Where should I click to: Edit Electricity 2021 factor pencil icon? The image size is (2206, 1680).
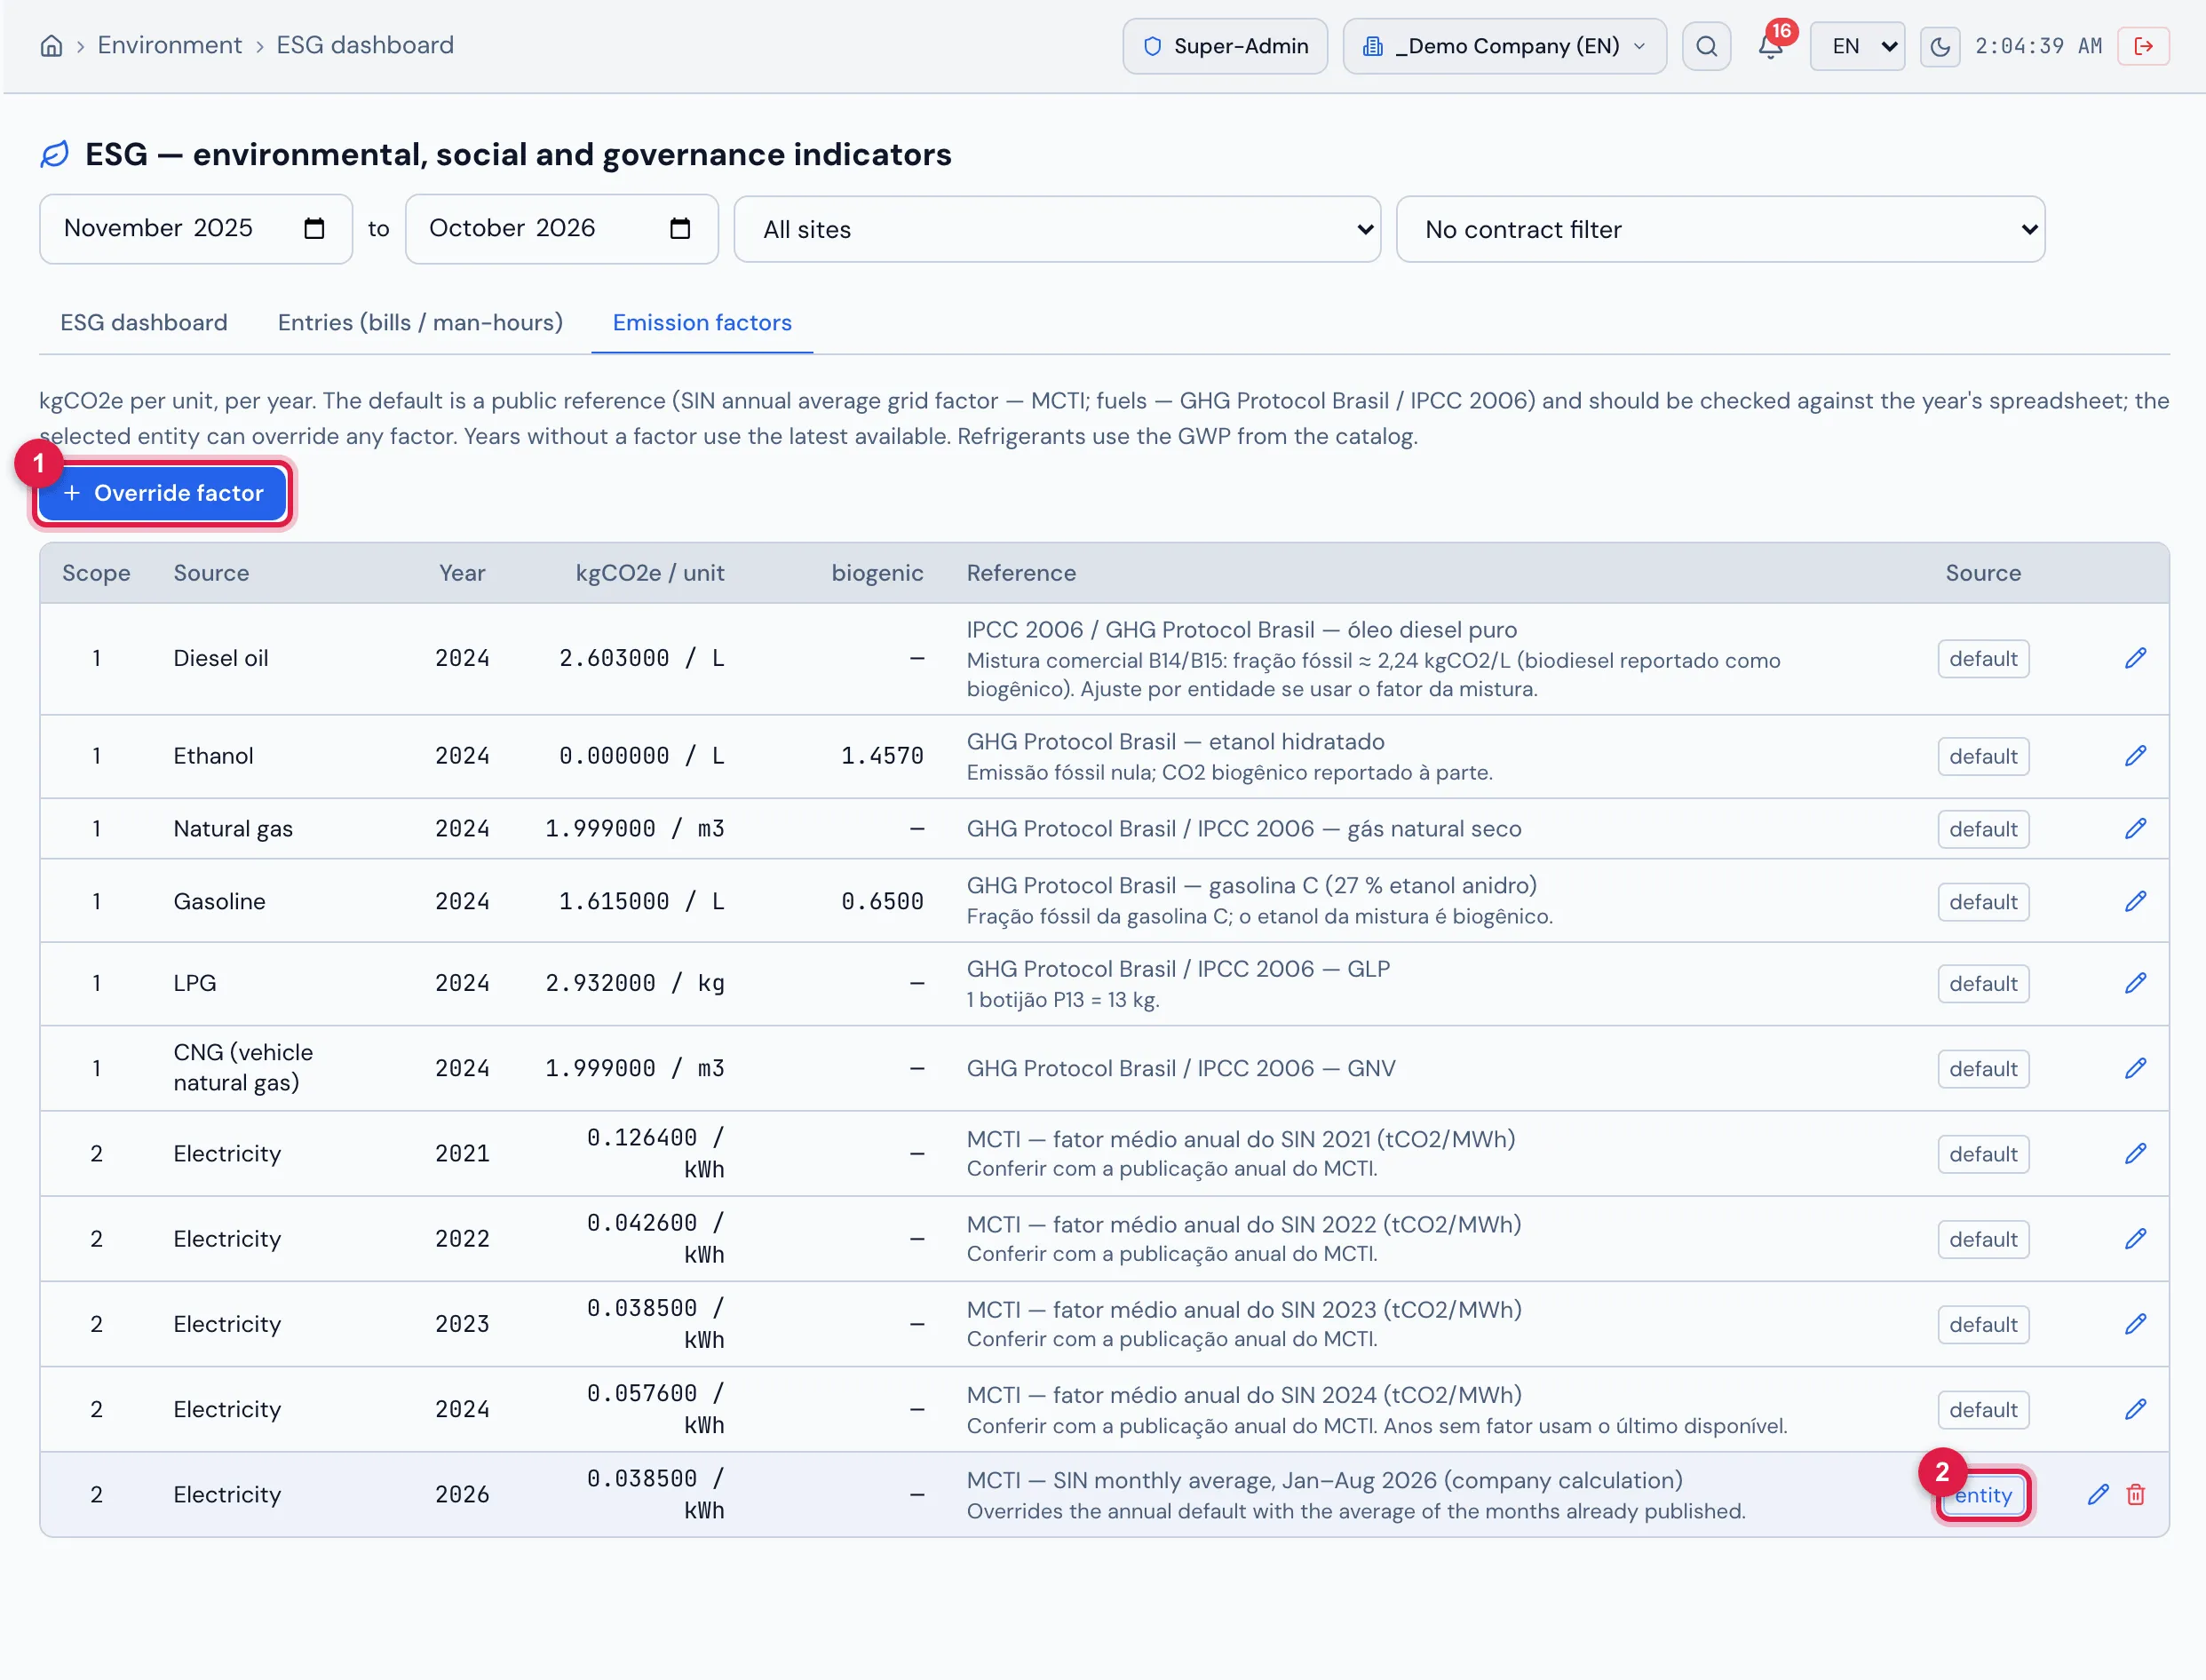(x=2135, y=1153)
